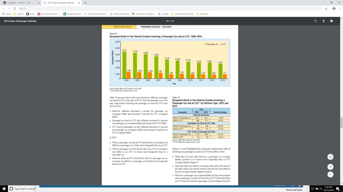Open the taskbar clock and date
This screenshot has height=192, width=343.
(x=329, y=189)
